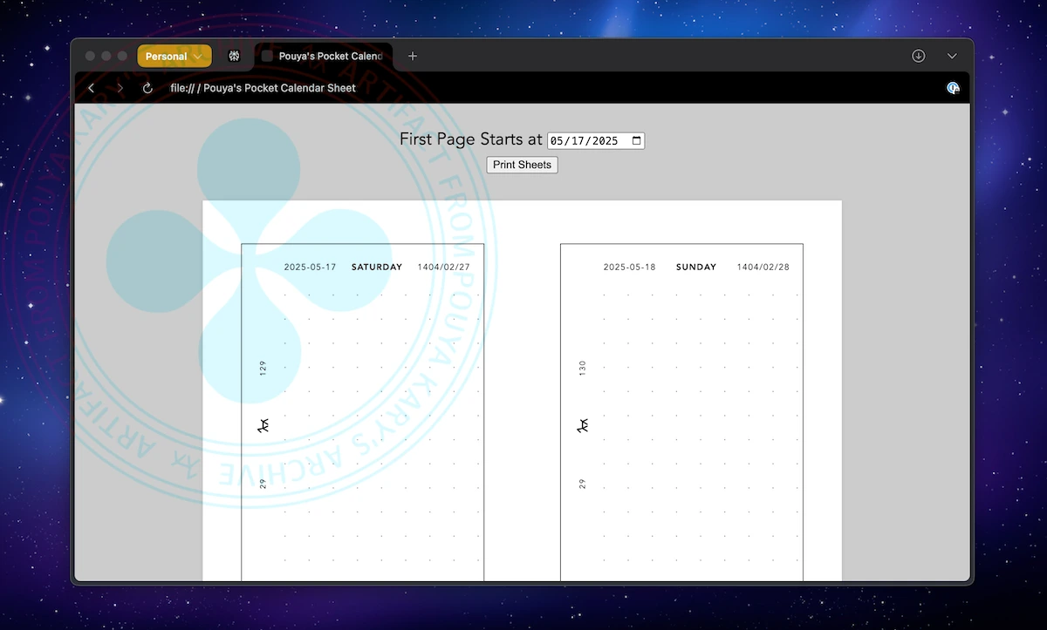Expand the tab list chevron at the top right

[x=952, y=56]
